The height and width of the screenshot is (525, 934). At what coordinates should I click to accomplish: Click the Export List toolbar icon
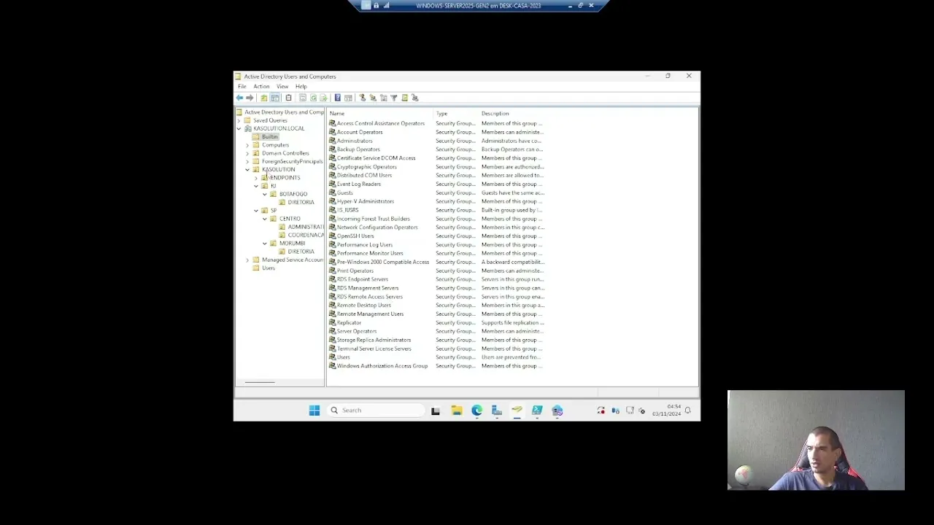[x=324, y=98]
